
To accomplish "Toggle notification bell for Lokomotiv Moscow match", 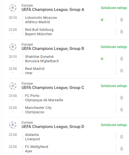I will pos(121,20).
